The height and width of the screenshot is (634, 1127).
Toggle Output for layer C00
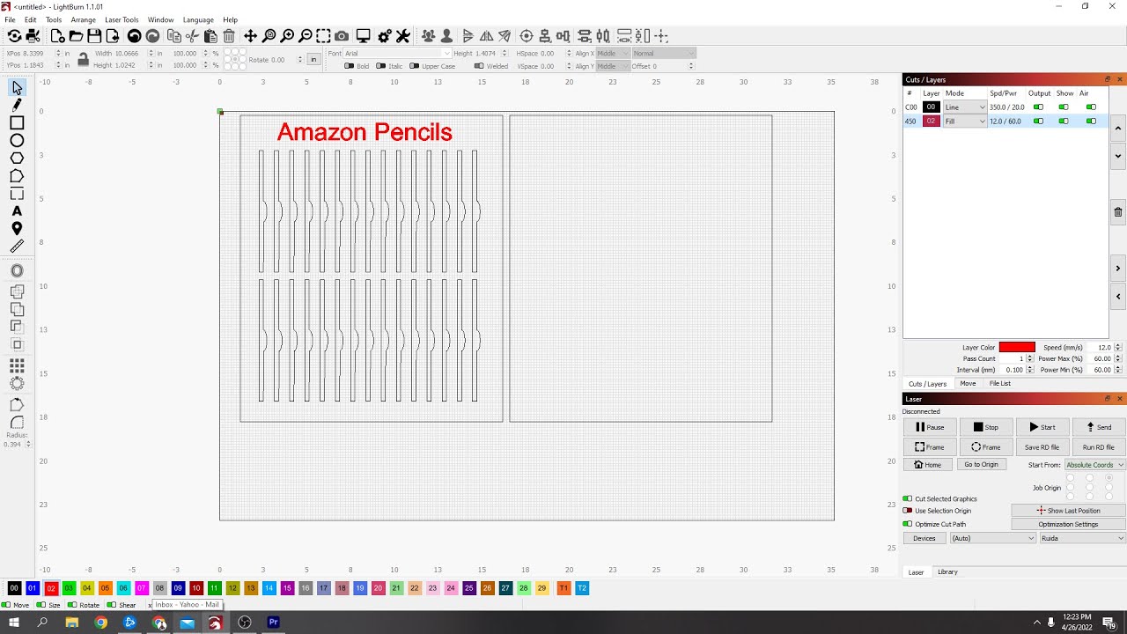[1038, 107]
